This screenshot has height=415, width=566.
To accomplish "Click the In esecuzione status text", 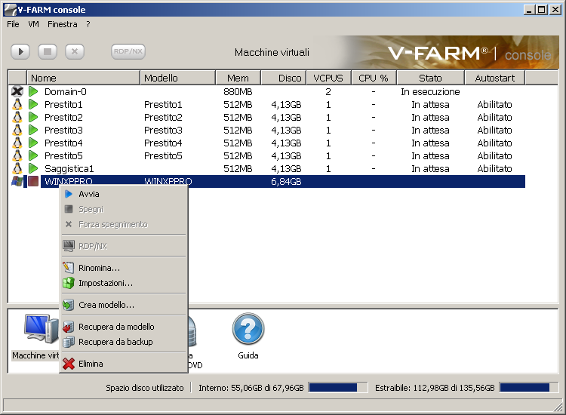I will click(x=430, y=91).
